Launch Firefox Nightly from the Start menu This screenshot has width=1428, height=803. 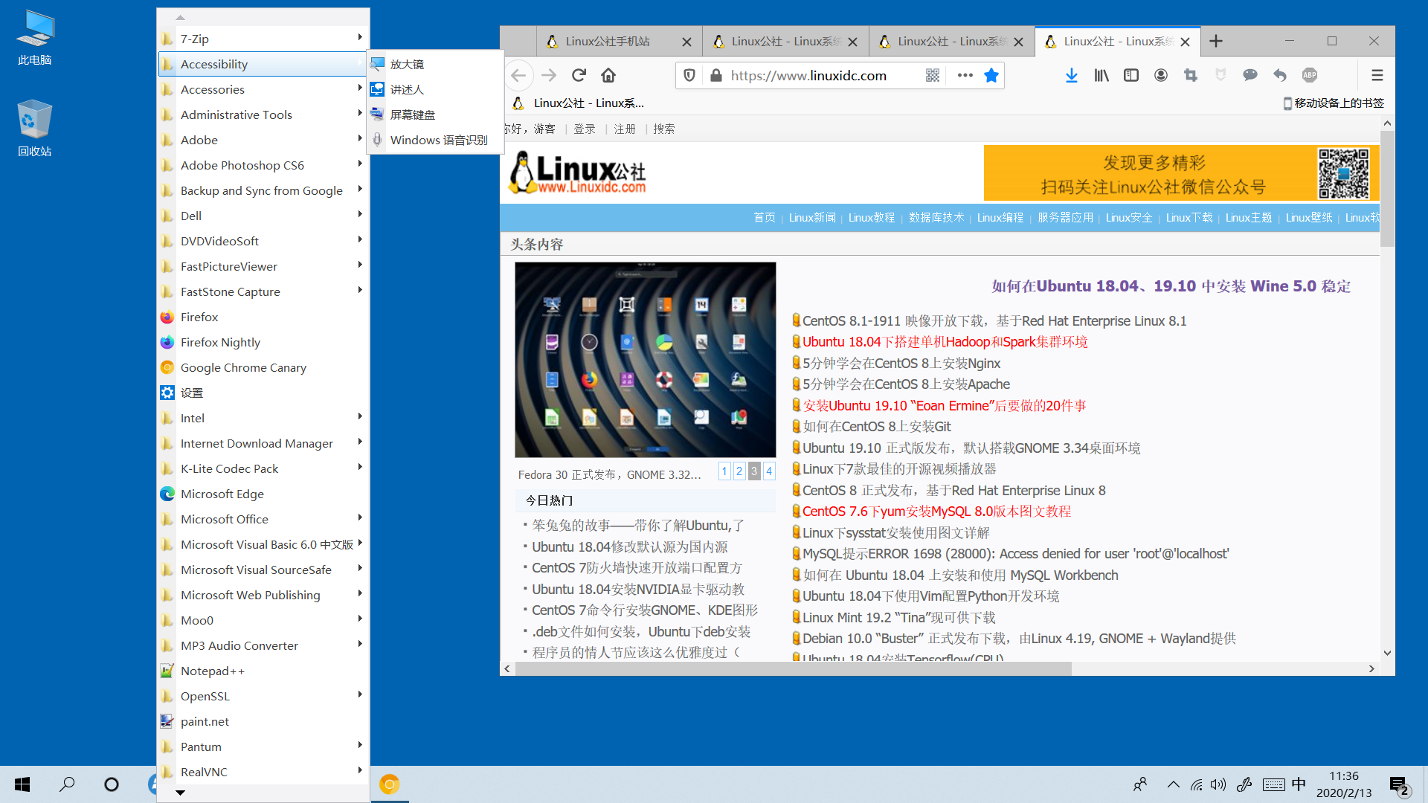220,342
